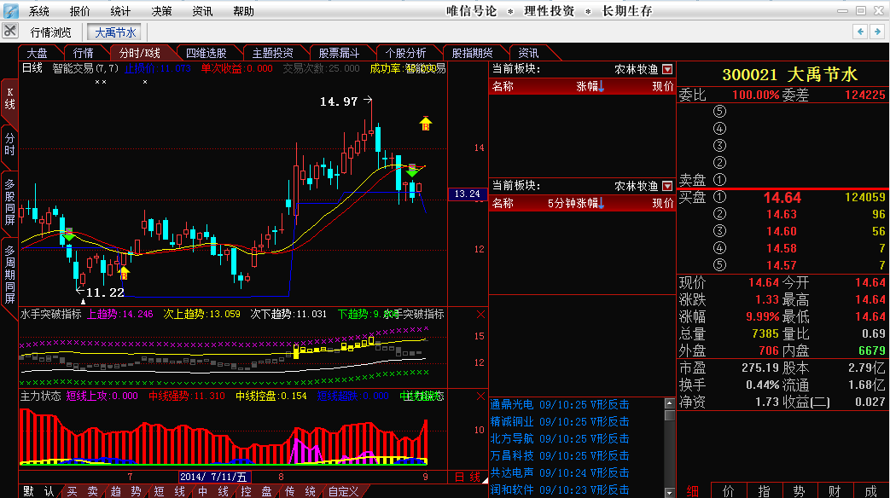
Task: Click the 大禹节水 toolbar button
Action: pyautogui.click(x=115, y=32)
